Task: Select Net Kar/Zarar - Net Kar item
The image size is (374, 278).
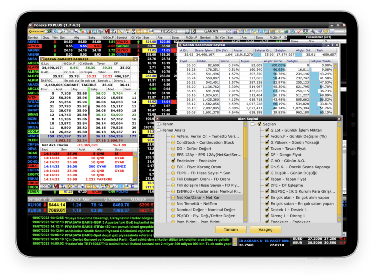Action: pos(198,198)
